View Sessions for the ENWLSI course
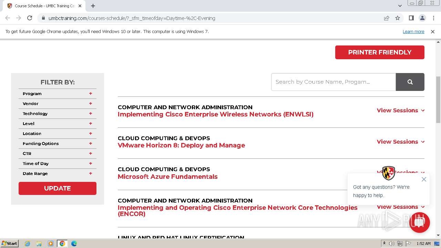This screenshot has height=248, width=441. pyautogui.click(x=401, y=110)
